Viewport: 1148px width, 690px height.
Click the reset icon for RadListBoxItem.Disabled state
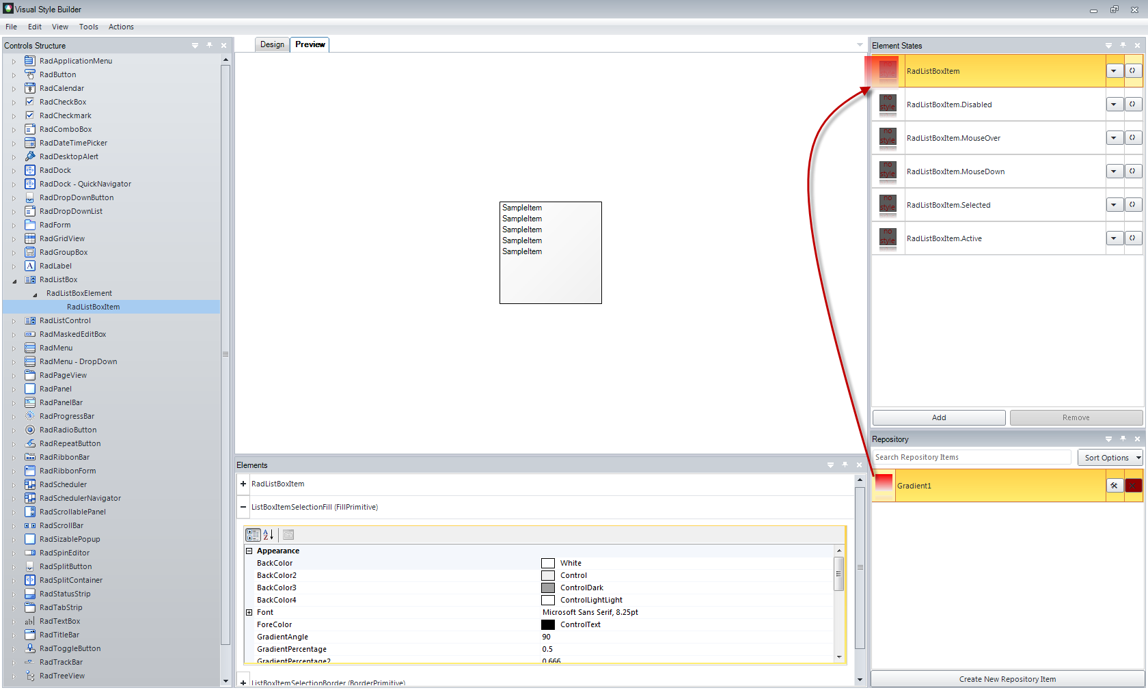point(1133,105)
